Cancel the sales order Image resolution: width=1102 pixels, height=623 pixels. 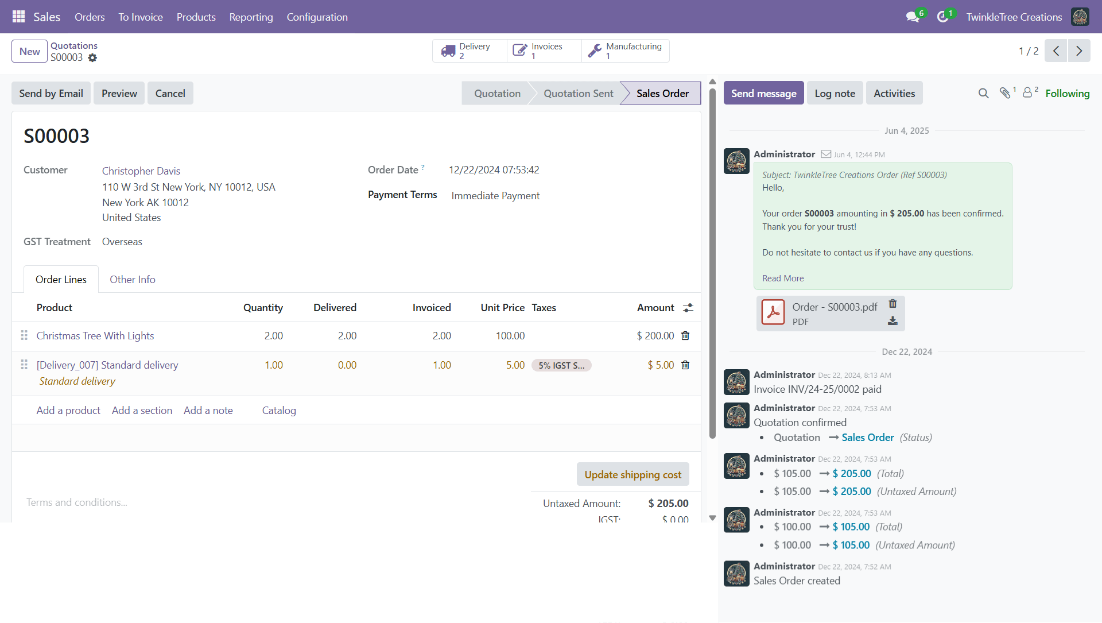point(170,93)
